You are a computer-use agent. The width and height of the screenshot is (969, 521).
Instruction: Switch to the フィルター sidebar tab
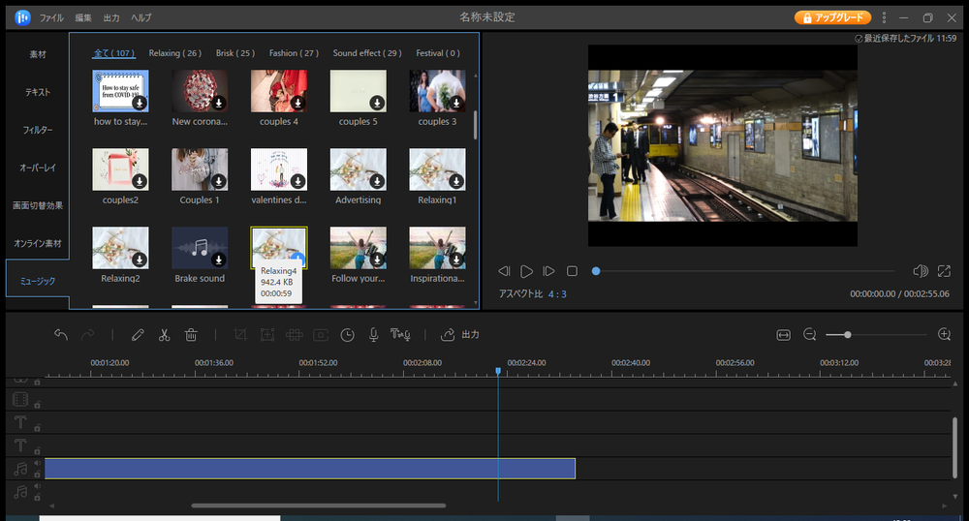38,130
